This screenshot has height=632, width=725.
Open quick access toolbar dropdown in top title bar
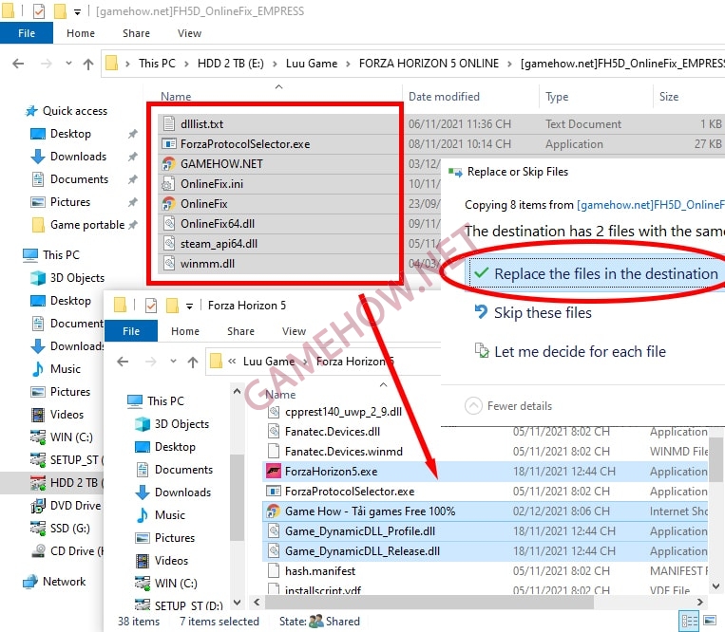pos(77,12)
